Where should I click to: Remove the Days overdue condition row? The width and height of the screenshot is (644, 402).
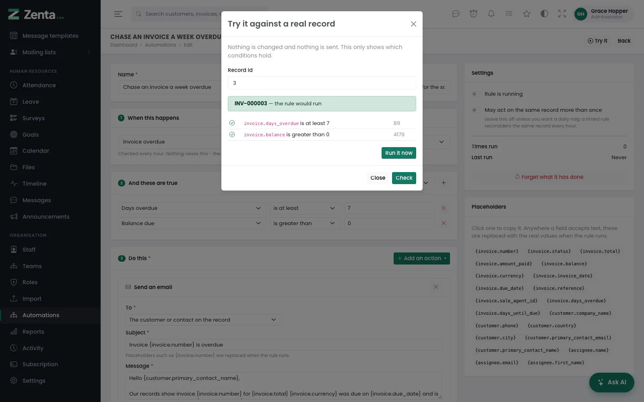(444, 208)
